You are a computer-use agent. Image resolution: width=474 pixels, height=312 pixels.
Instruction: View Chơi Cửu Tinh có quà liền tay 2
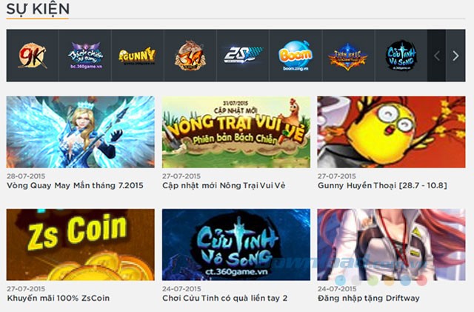pyautogui.click(x=224, y=298)
